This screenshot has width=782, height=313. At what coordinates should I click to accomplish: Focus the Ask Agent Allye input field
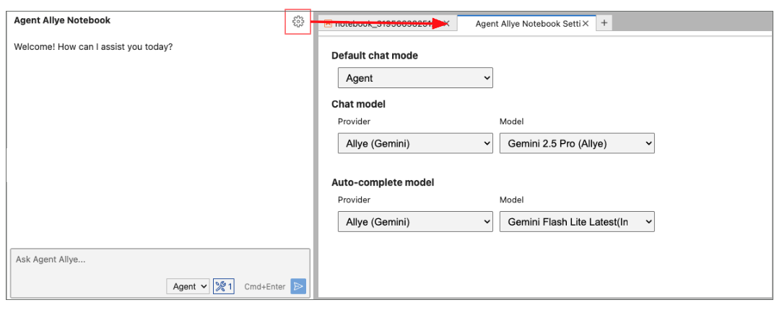(x=159, y=260)
